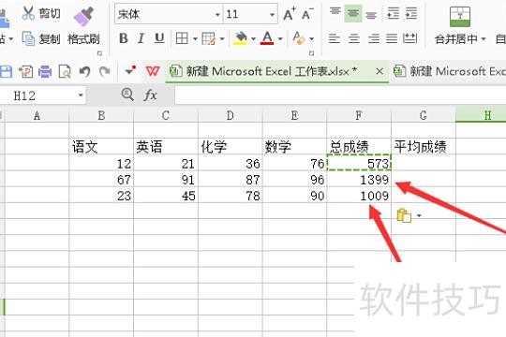Click the Merge and Center (合并居中) button
Image resolution: width=506 pixels, height=337 pixels.
459,25
